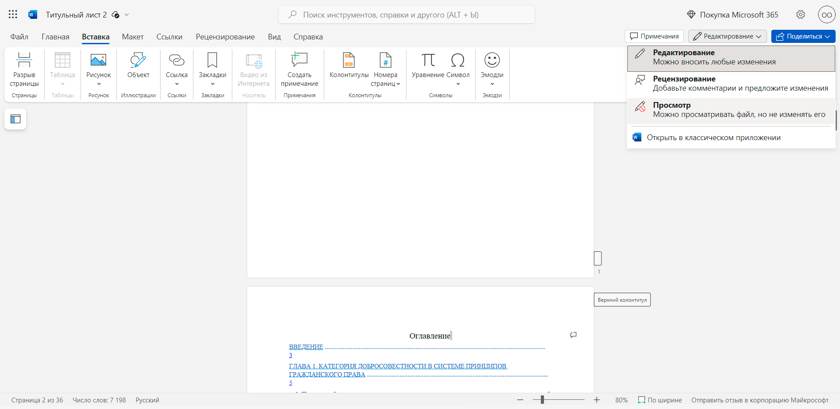Click the page thumbnail marker at page 1
Screen dimensions: 840x409
(598, 258)
